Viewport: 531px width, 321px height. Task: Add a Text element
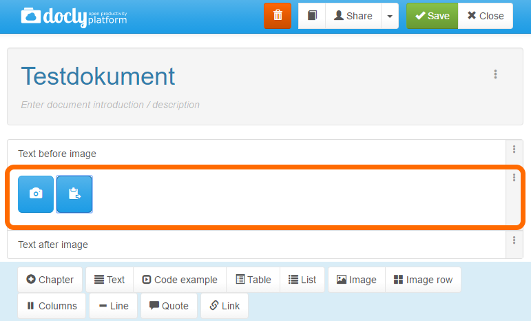[110, 280]
